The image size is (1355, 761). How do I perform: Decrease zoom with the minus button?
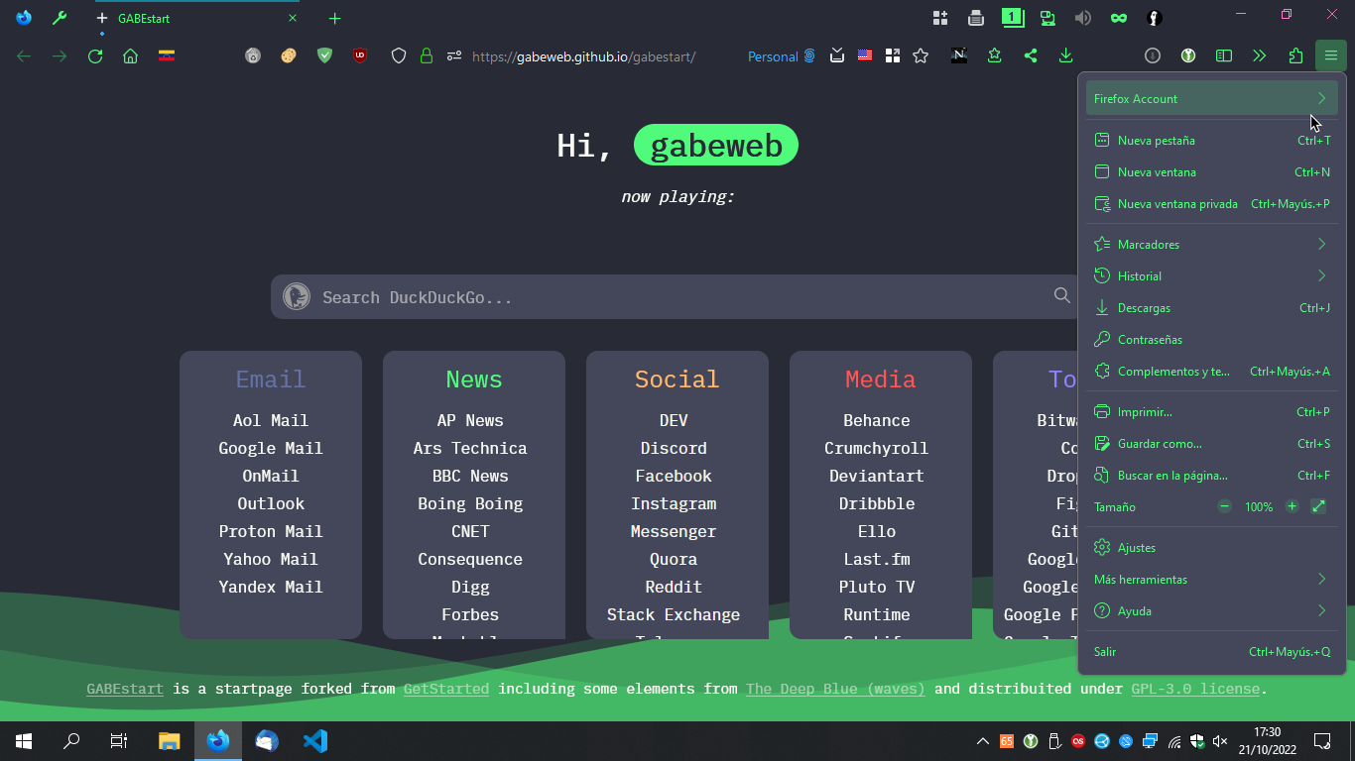(1224, 506)
